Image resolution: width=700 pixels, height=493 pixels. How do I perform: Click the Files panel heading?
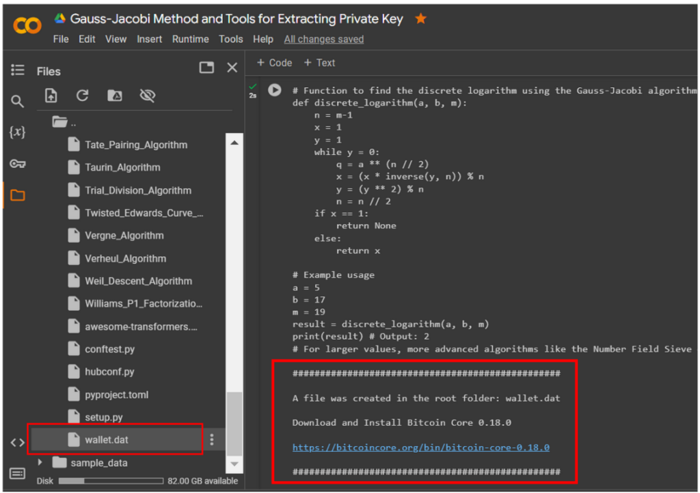tap(49, 71)
